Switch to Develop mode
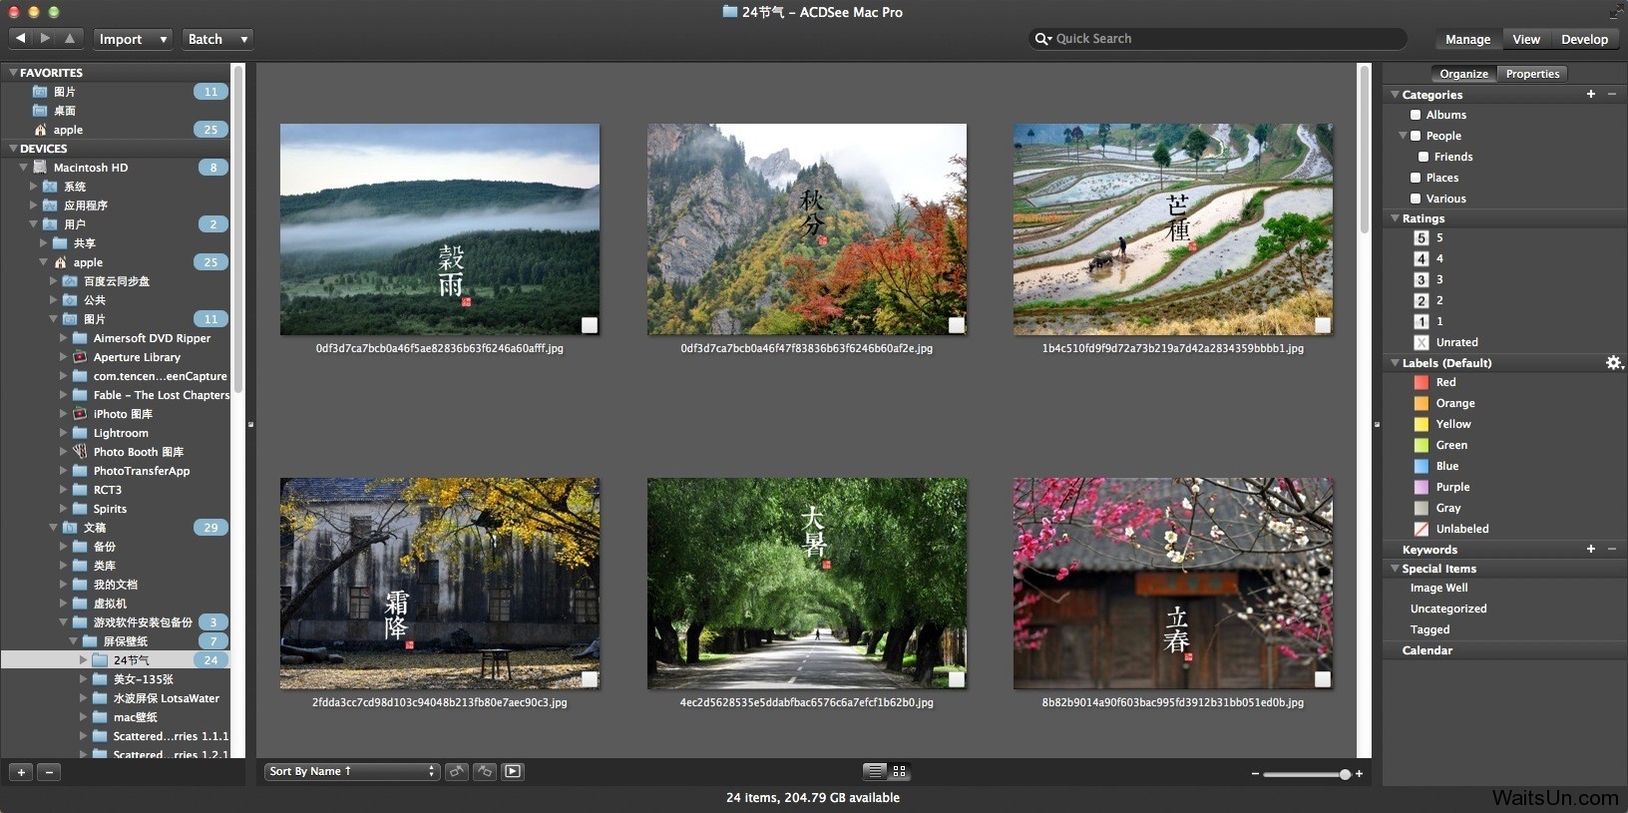This screenshot has height=813, width=1628. coord(1584,39)
